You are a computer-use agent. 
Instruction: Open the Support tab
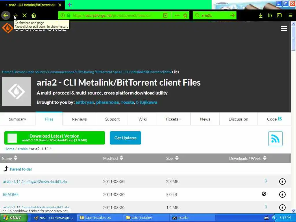coord(112,119)
